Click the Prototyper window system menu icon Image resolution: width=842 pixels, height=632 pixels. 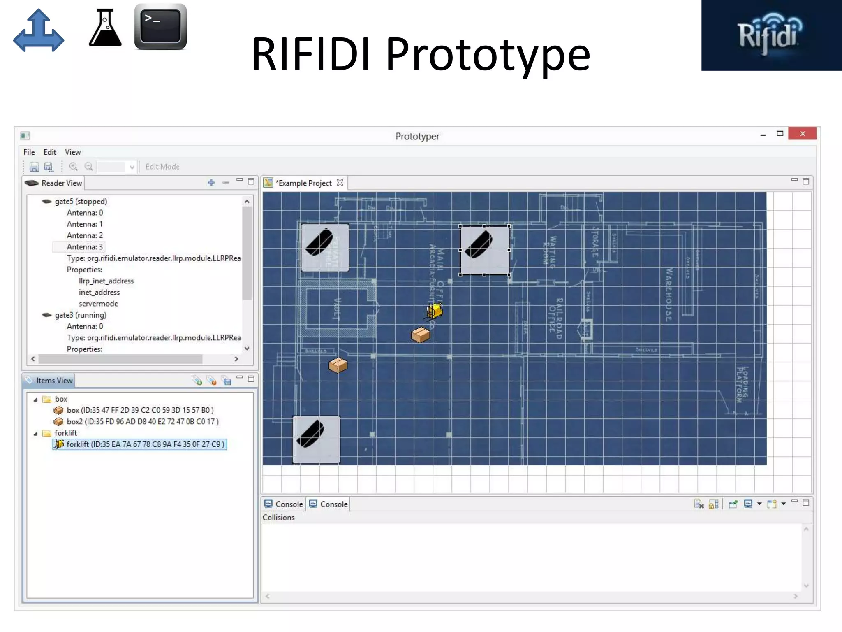point(25,135)
